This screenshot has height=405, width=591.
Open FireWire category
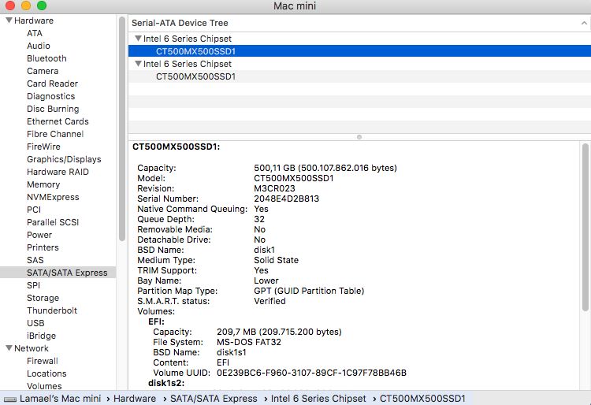click(43, 147)
